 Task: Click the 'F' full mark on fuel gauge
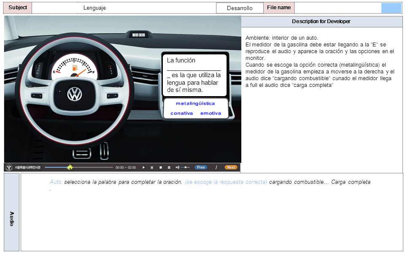point(94,72)
